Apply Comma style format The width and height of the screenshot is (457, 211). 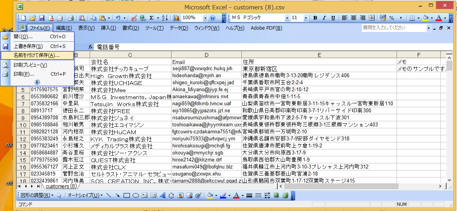click(401, 18)
